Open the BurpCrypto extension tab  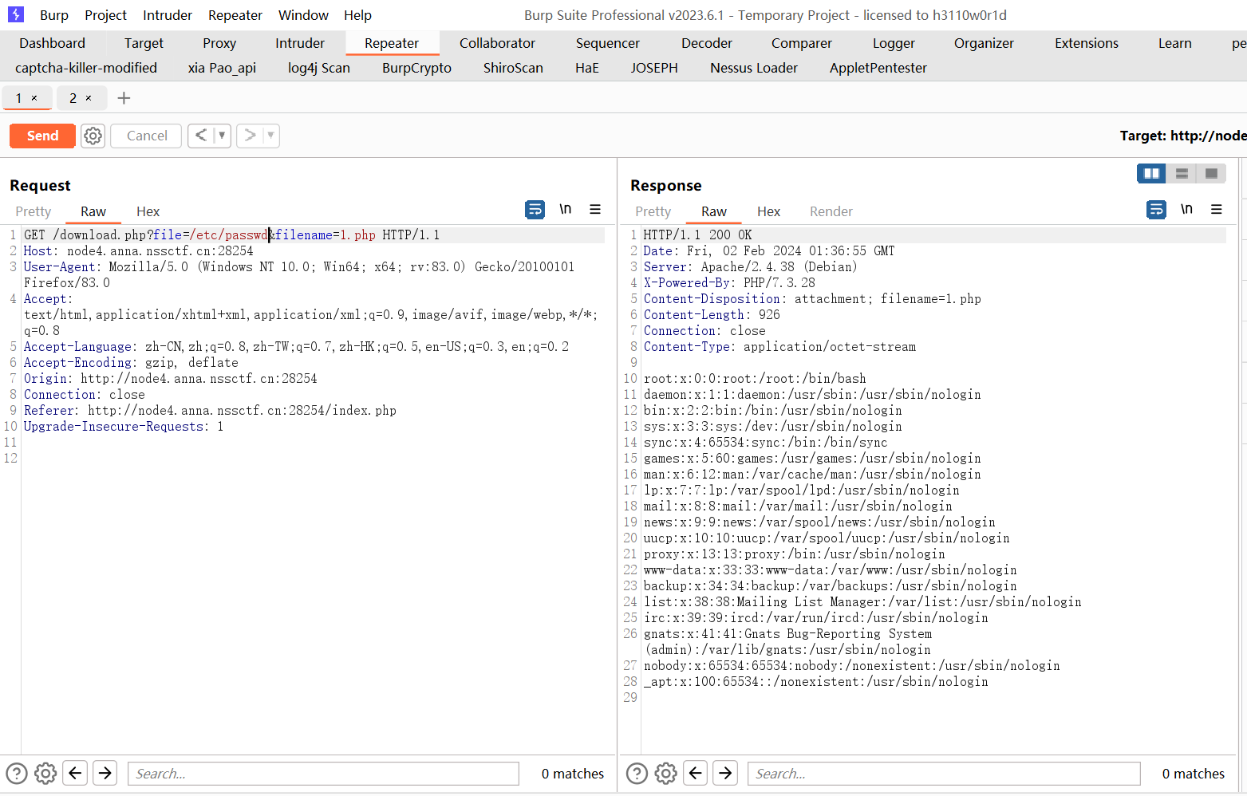(x=416, y=68)
